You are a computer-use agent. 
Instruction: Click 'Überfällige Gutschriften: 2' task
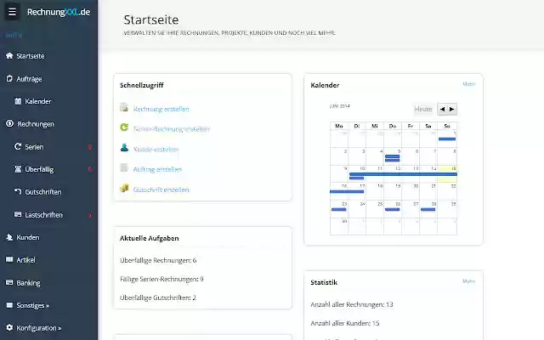click(158, 297)
